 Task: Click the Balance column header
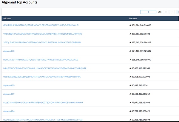[x=133, y=18]
